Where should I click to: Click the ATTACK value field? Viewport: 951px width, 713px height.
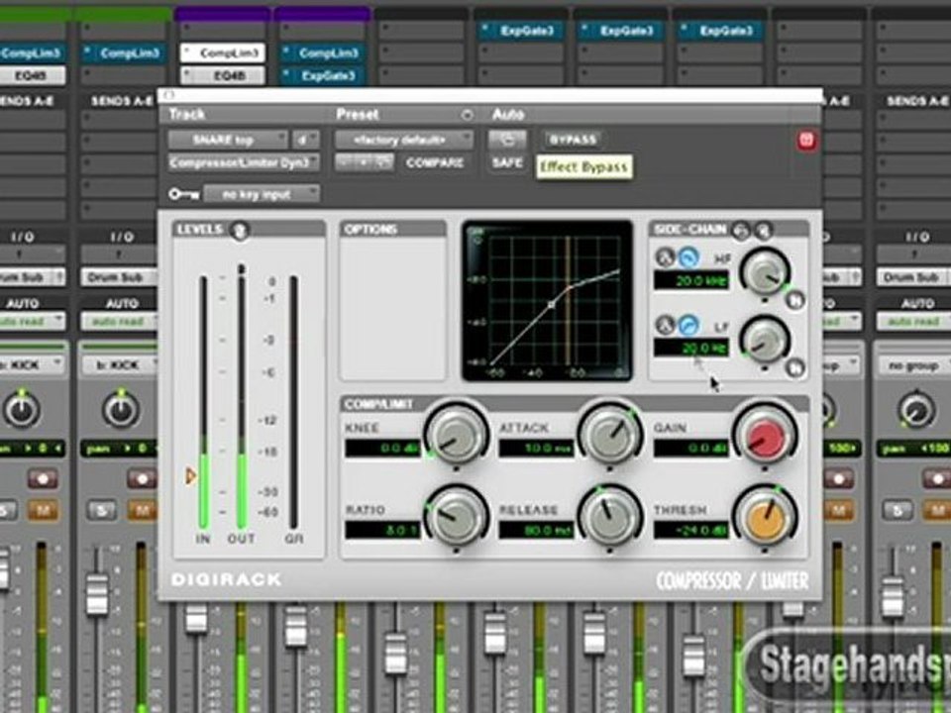click(536, 448)
